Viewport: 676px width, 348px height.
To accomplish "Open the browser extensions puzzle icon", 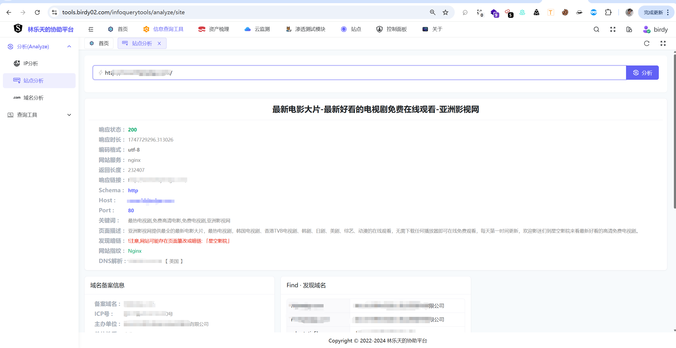I will coord(608,12).
